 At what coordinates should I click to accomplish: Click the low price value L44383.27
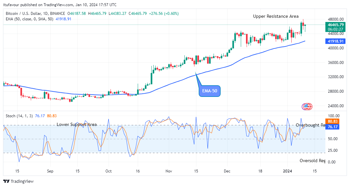(x=117, y=14)
